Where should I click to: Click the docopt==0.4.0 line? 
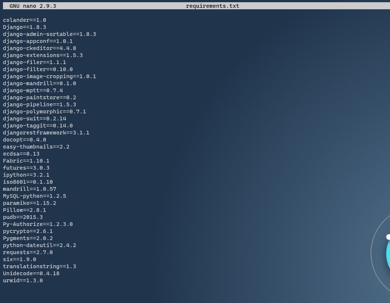coord(24,140)
